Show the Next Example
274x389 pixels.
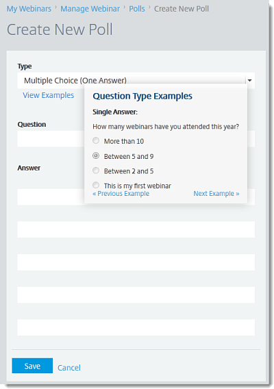tap(216, 194)
